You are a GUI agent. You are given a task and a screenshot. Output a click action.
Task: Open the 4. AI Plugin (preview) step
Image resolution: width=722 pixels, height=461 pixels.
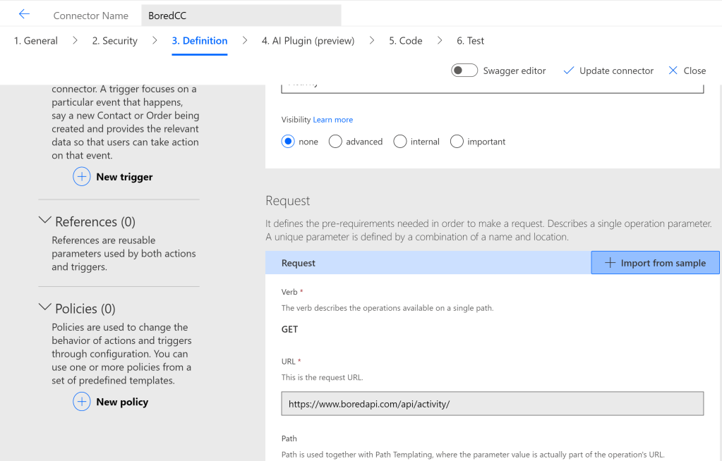tap(308, 41)
